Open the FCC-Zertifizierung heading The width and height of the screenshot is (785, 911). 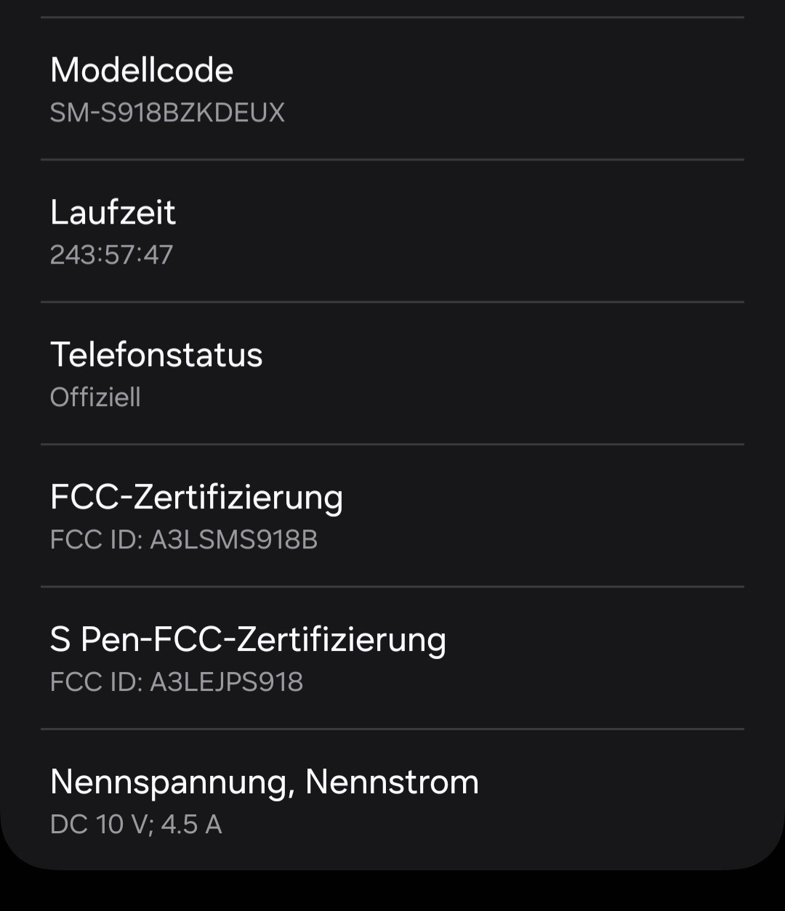196,498
